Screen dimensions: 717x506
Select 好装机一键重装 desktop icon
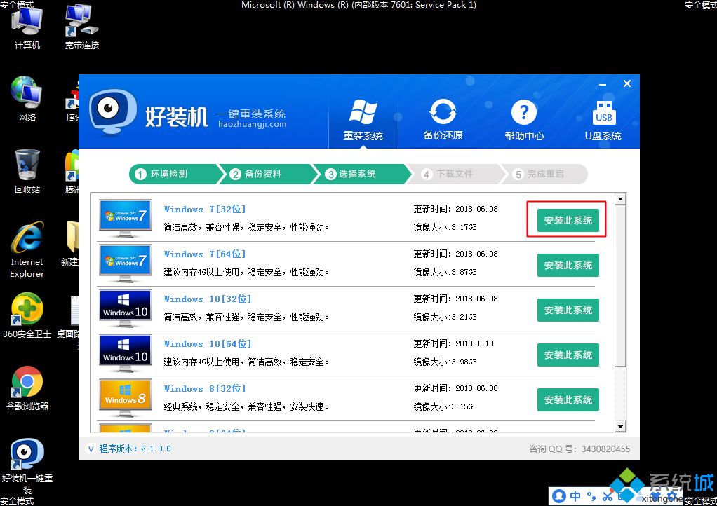pos(27,467)
